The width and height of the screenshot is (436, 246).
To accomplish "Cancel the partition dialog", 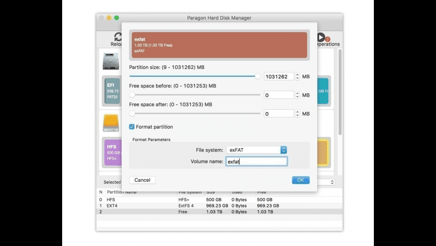I will 142,180.
